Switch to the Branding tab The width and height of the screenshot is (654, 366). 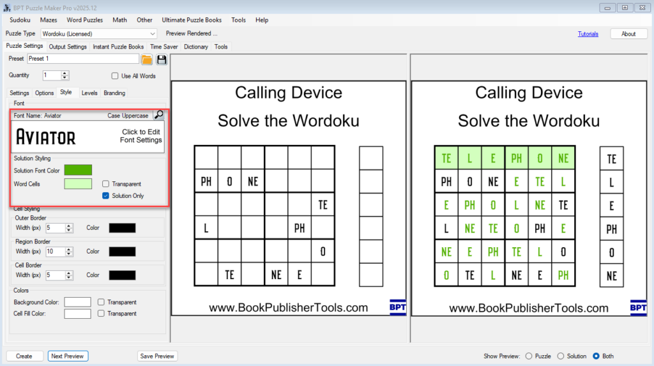(114, 93)
